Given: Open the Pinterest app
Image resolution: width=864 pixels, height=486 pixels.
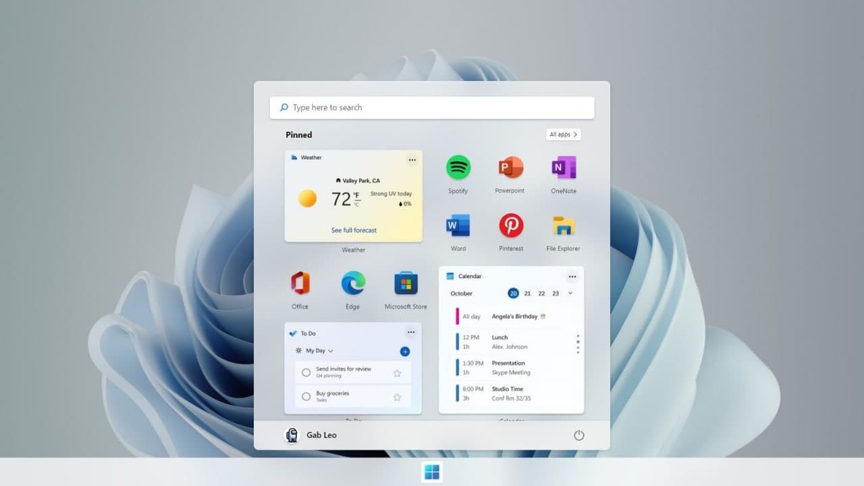Looking at the screenshot, I should (511, 225).
